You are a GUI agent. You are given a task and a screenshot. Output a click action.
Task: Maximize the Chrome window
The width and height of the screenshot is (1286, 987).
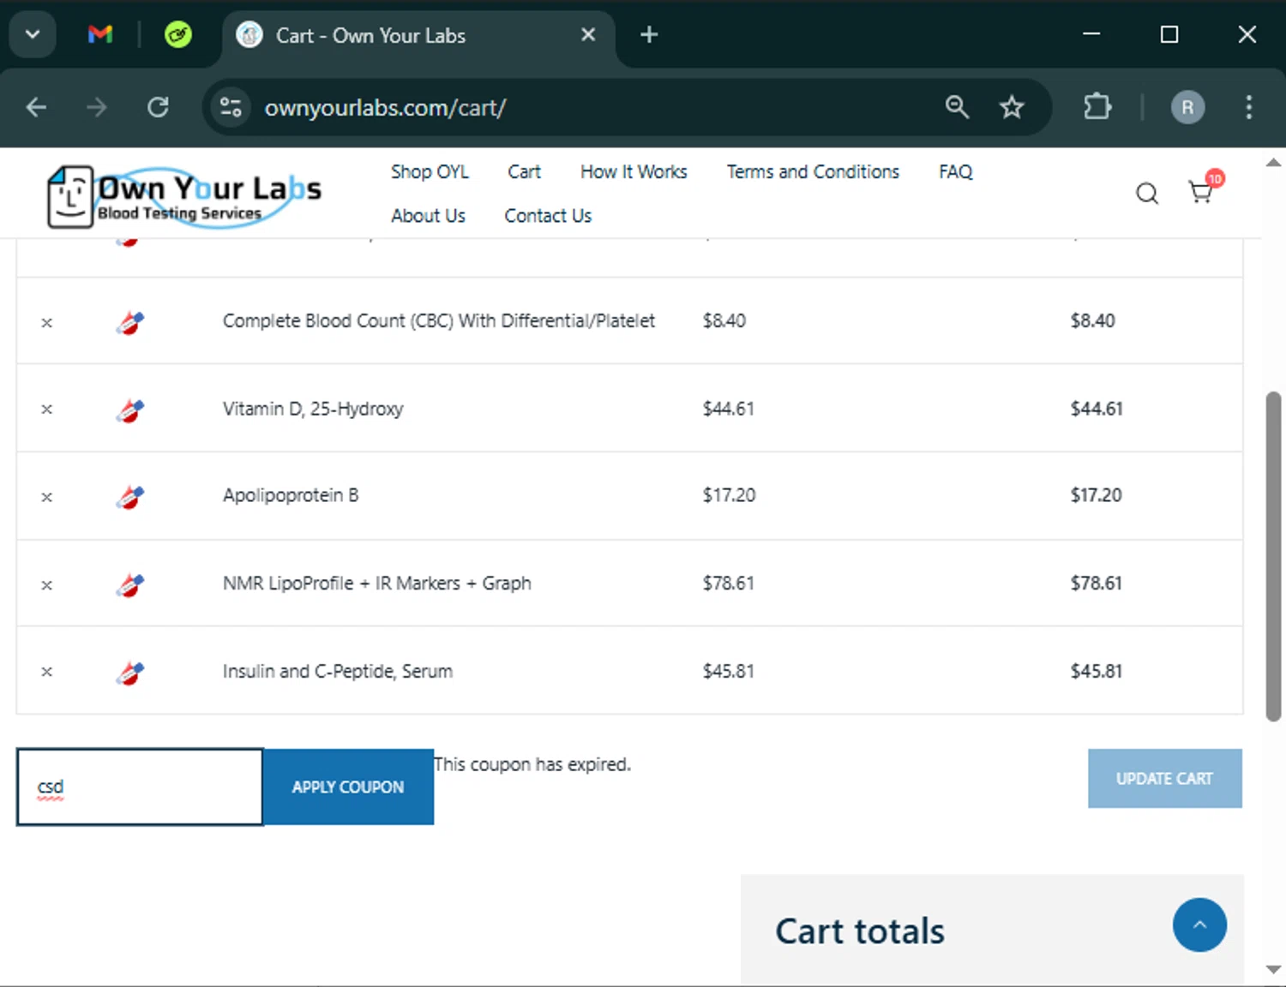coord(1169,35)
